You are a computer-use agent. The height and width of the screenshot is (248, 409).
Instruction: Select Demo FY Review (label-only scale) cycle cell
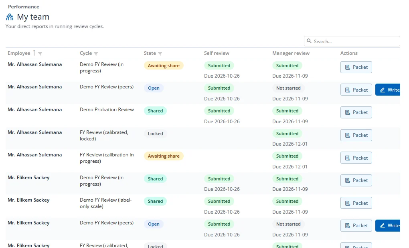point(105,203)
